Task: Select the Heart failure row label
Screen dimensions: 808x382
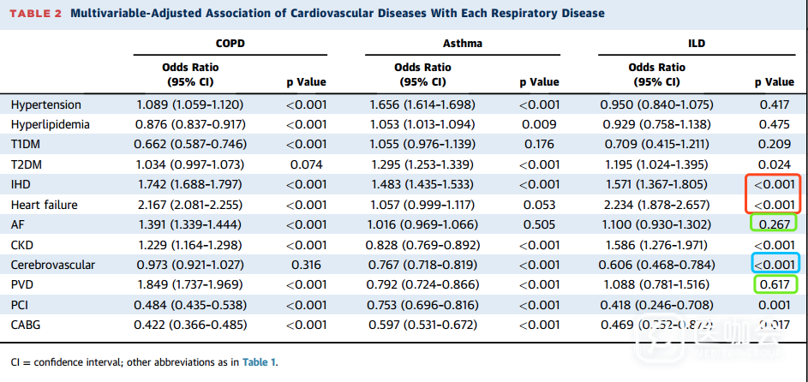Action: (46, 206)
